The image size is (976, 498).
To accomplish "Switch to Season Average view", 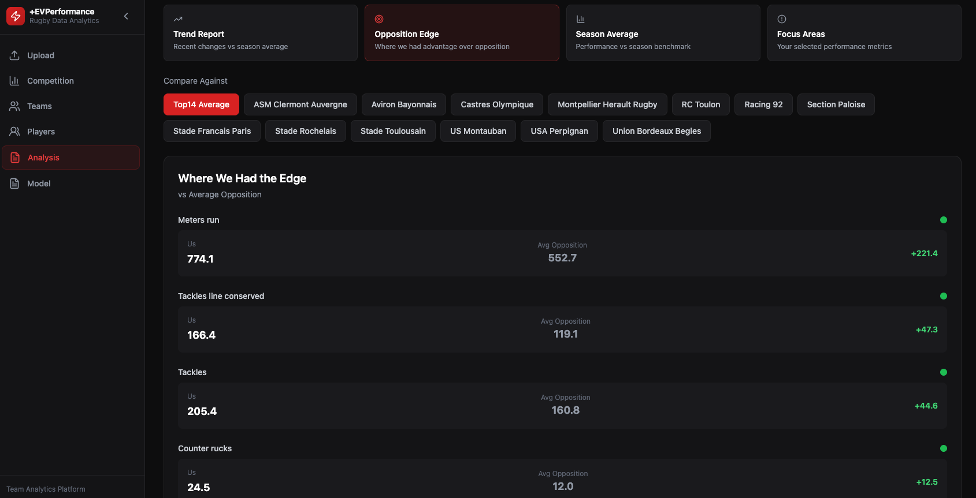I will tap(663, 33).
